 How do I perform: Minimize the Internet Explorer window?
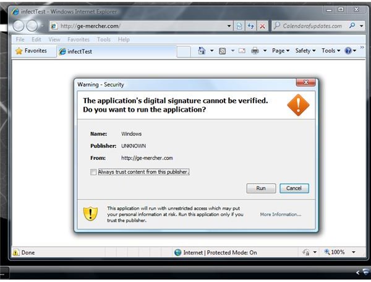click(x=329, y=10)
